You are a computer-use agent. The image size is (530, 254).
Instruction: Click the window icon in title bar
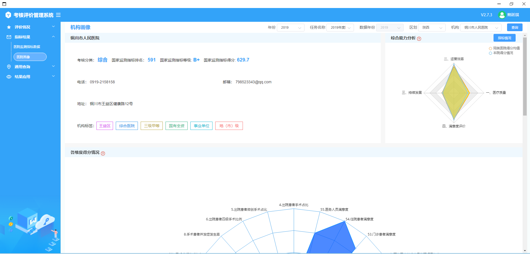(4, 4)
